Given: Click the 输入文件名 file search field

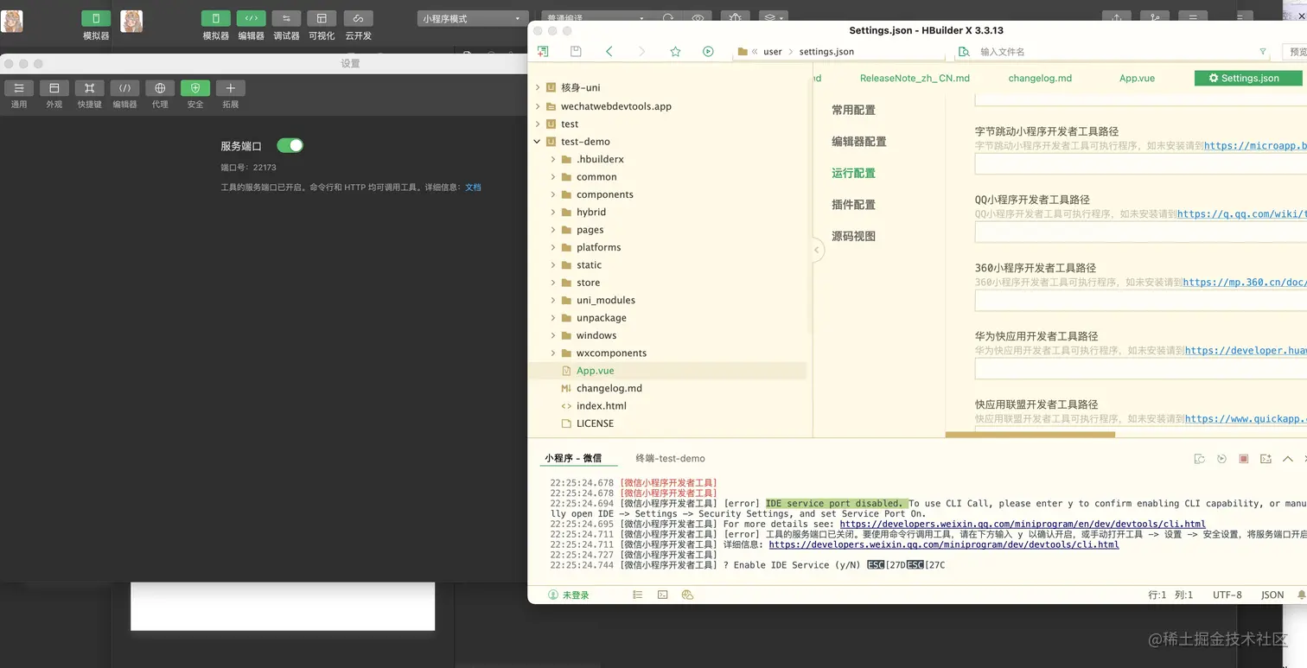Looking at the screenshot, I should (x=1113, y=52).
